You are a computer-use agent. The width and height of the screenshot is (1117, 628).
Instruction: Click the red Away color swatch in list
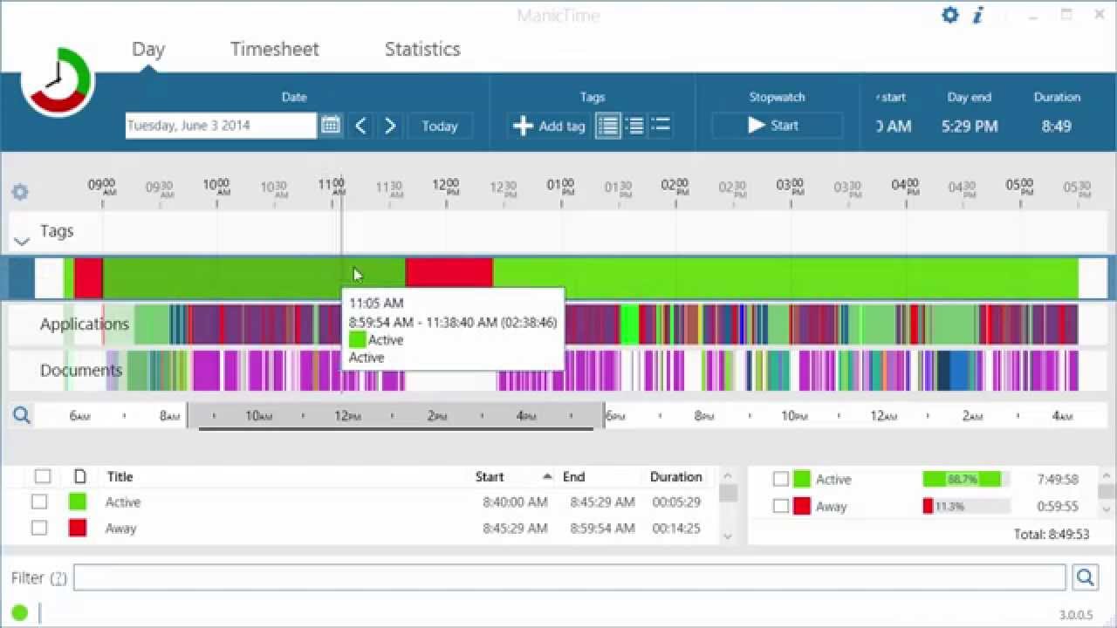point(78,528)
